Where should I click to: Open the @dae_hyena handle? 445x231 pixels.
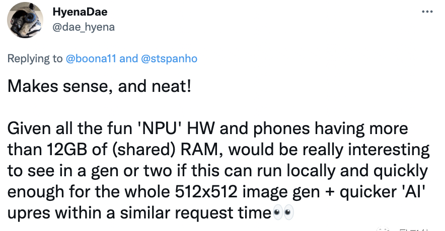pyautogui.click(x=84, y=27)
